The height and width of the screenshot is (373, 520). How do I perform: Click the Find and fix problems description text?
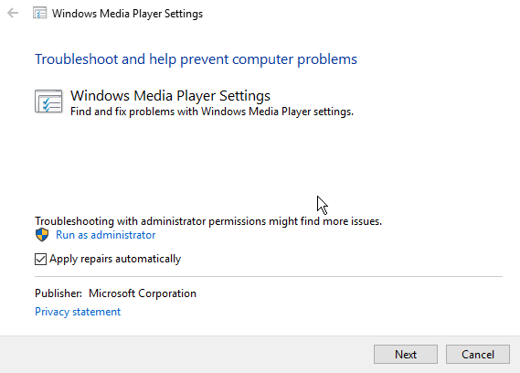click(212, 112)
